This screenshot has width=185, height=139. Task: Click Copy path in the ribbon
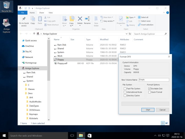(50, 21)
